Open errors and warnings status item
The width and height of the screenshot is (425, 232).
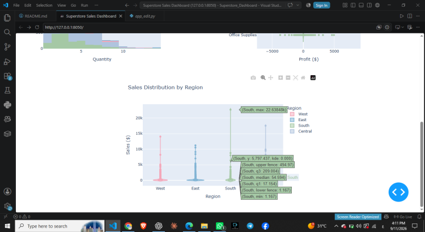pos(22,217)
